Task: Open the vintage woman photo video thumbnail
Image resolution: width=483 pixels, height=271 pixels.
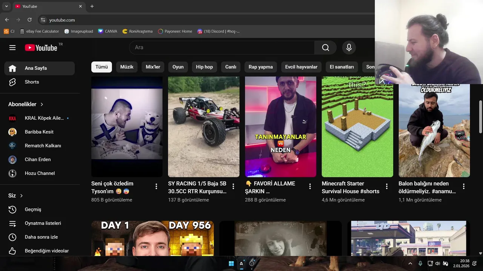Action: (x=280, y=238)
